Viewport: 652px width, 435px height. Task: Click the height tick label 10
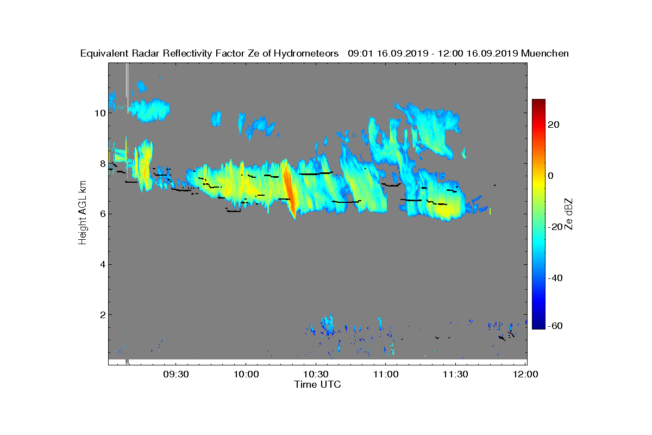(x=99, y=113)
